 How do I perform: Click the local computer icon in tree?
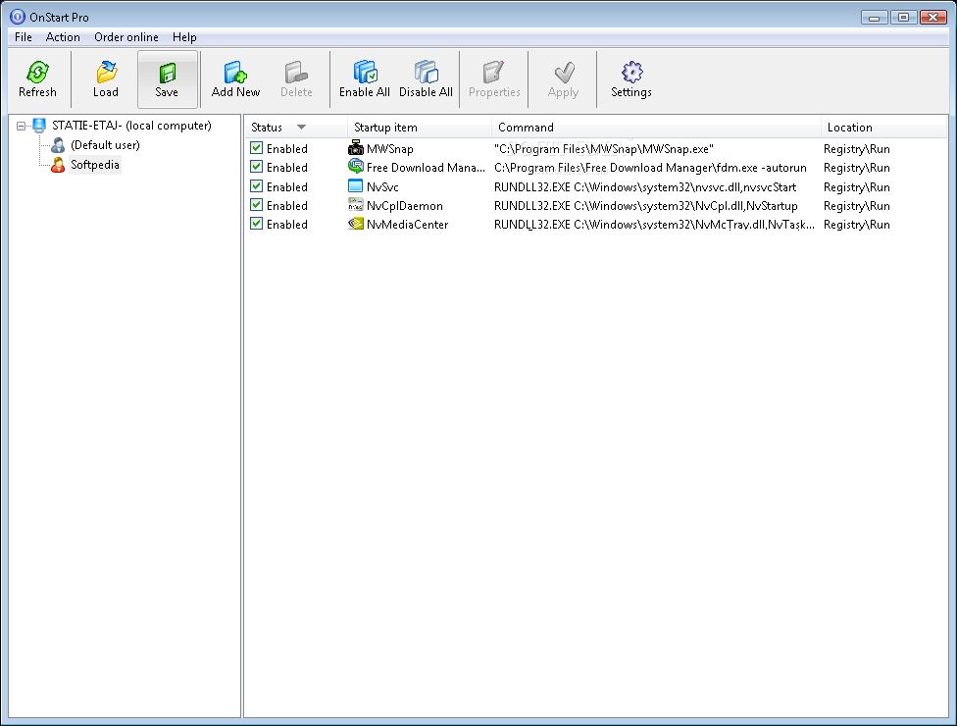[x=39, y=126]
